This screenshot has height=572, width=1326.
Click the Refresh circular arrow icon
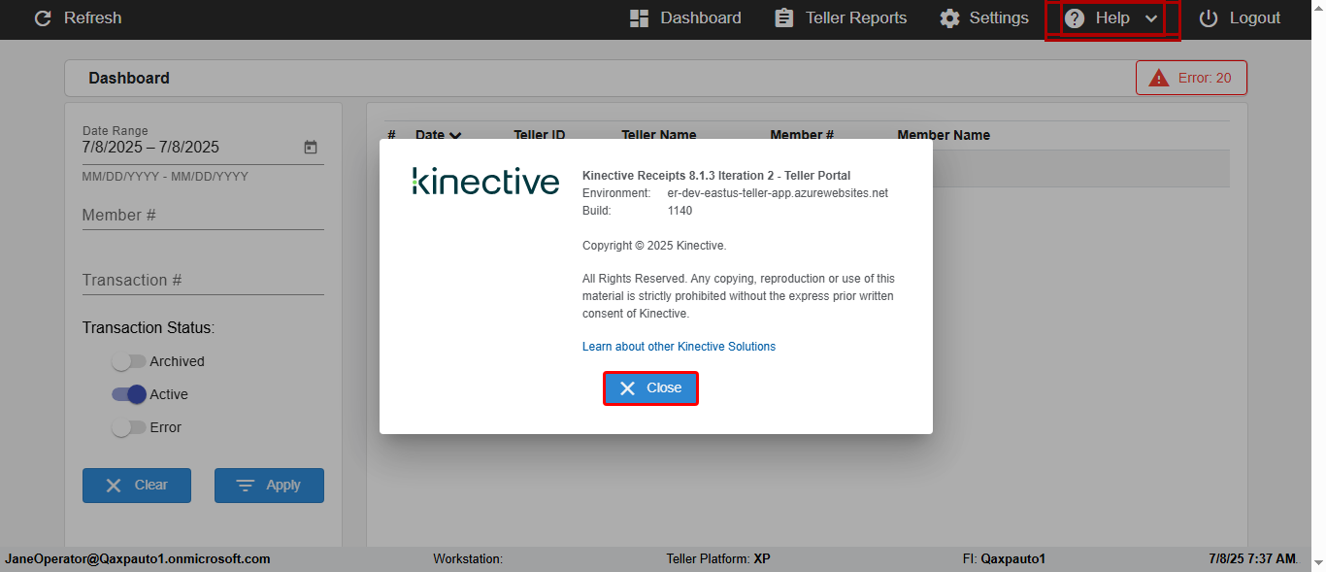[x=43, y=18]
